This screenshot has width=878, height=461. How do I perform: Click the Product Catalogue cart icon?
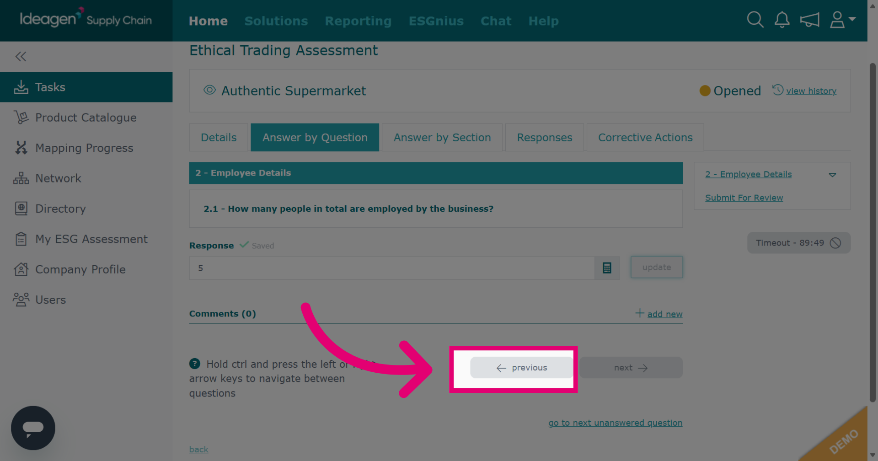pos(21,118)
